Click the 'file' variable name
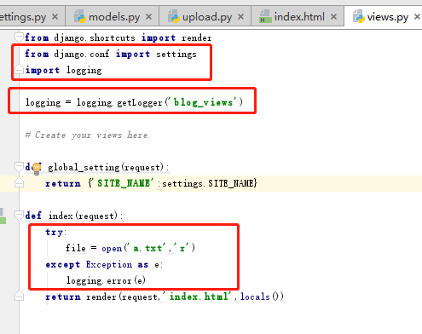This screenshot has width=422, height=334. (x=76, y=248)
